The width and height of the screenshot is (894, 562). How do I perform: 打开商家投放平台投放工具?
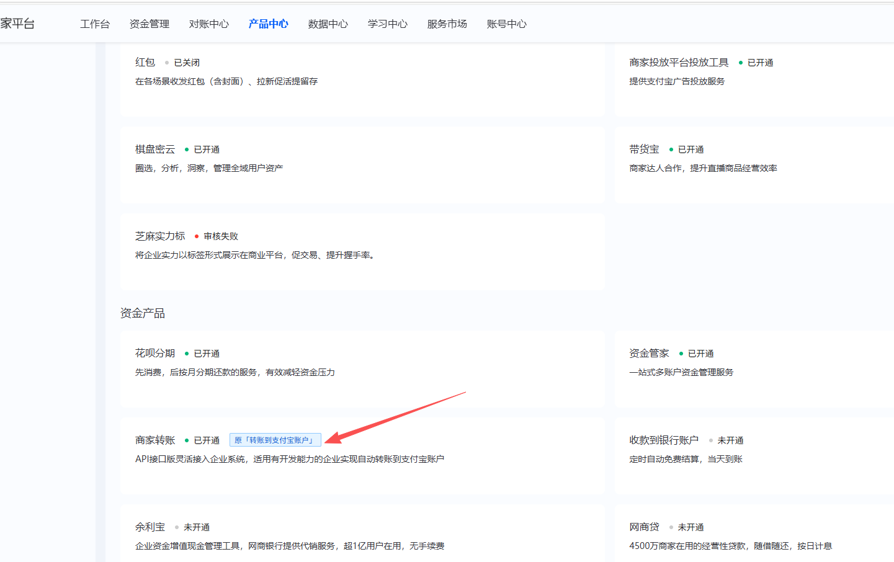coord(679,62)
